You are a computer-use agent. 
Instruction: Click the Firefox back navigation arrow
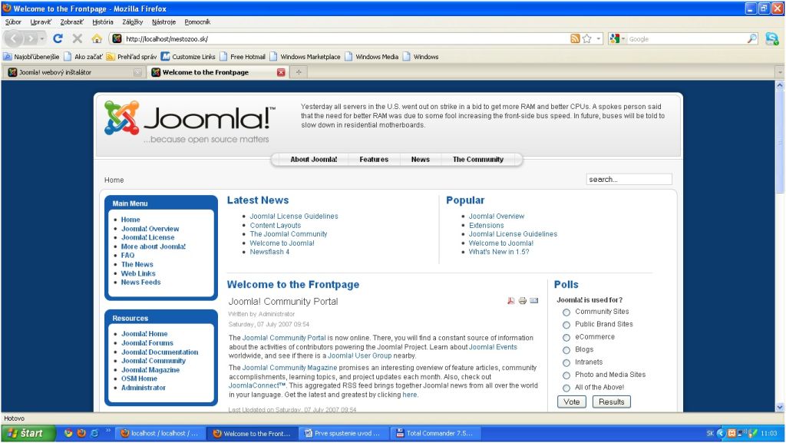coord(14,38)
